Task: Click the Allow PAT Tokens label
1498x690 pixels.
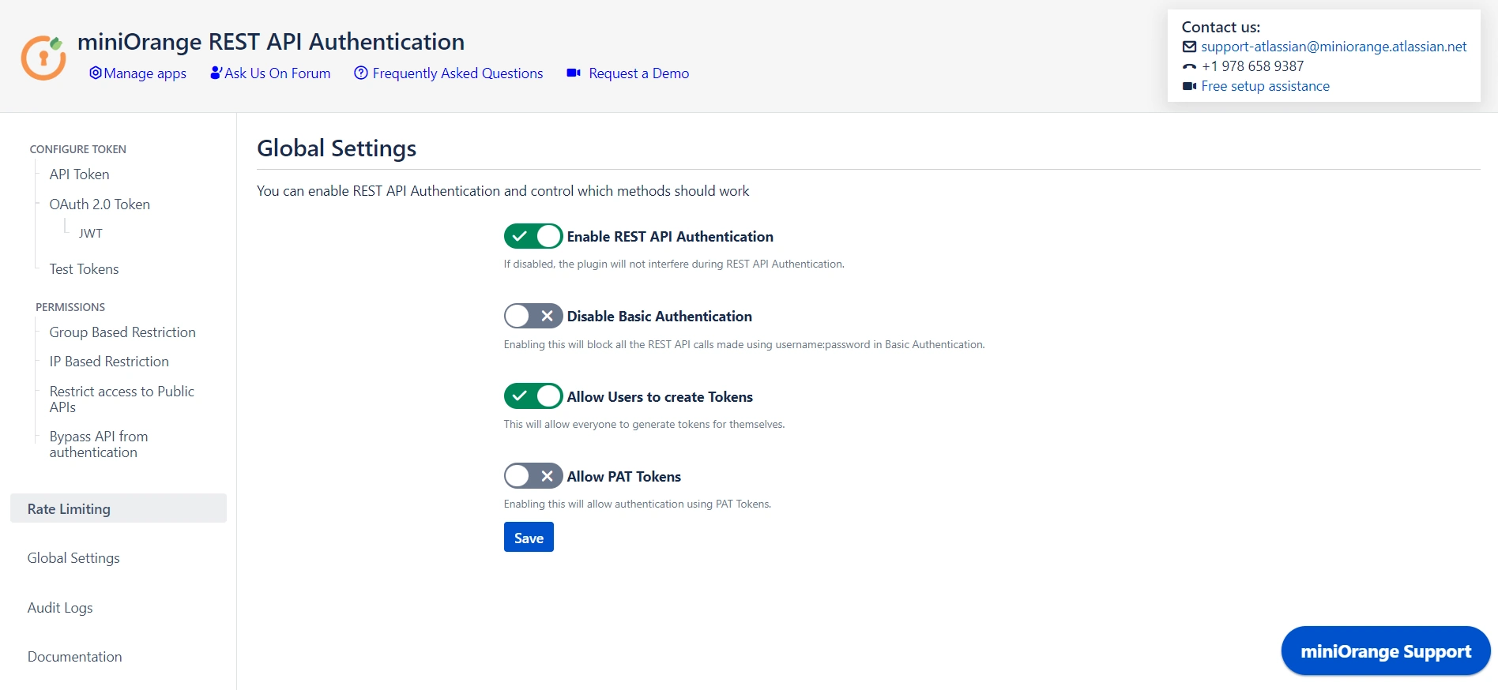Action: coord(623,477)
